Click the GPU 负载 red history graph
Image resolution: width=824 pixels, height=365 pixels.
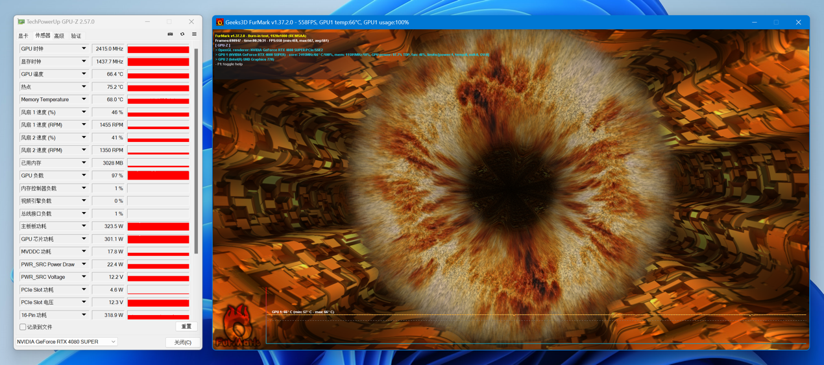tap(158, 176)
